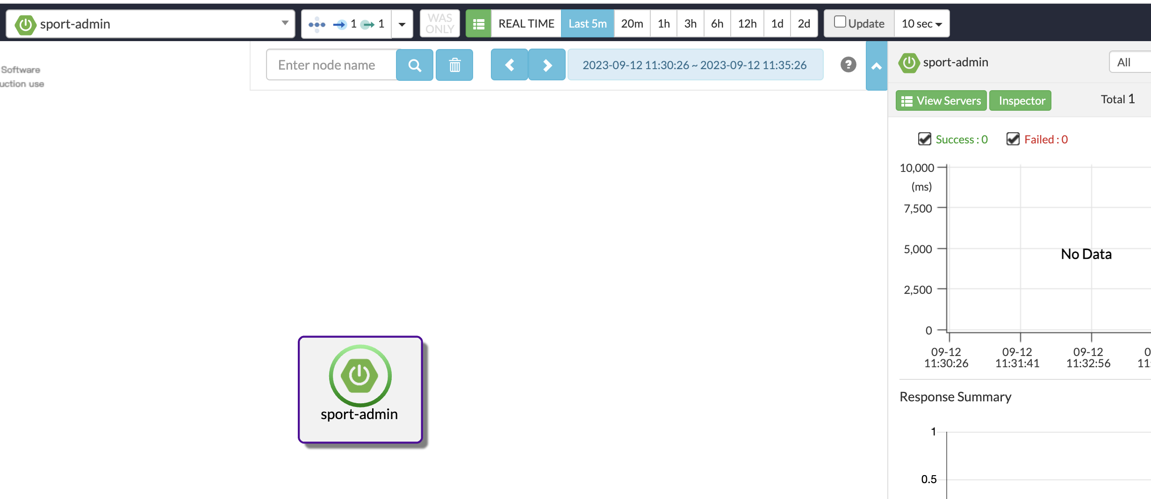Screen dimensions: 1151x499
Task: Toggle the WAS ONLY filter
Action: pos(439,24)
